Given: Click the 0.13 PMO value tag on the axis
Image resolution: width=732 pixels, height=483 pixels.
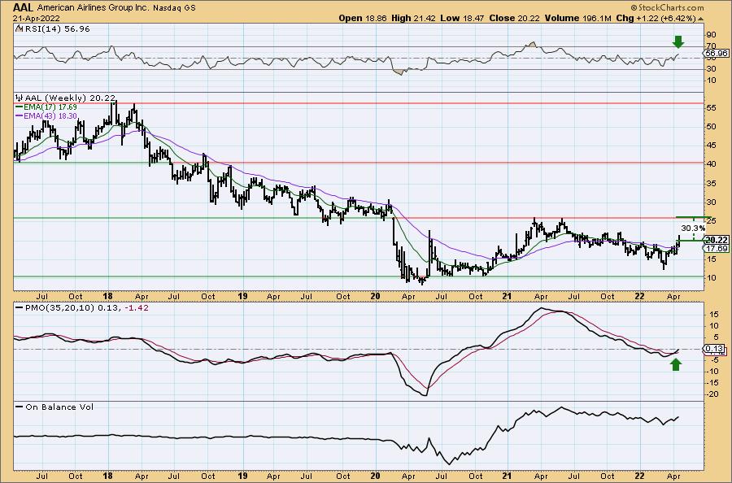Looking at the screenshot, I should 715,349.
